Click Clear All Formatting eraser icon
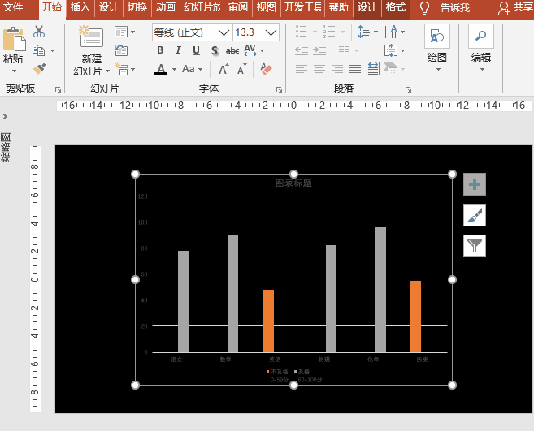This screenshot has width=534, height=431. [x=266, y=69]
